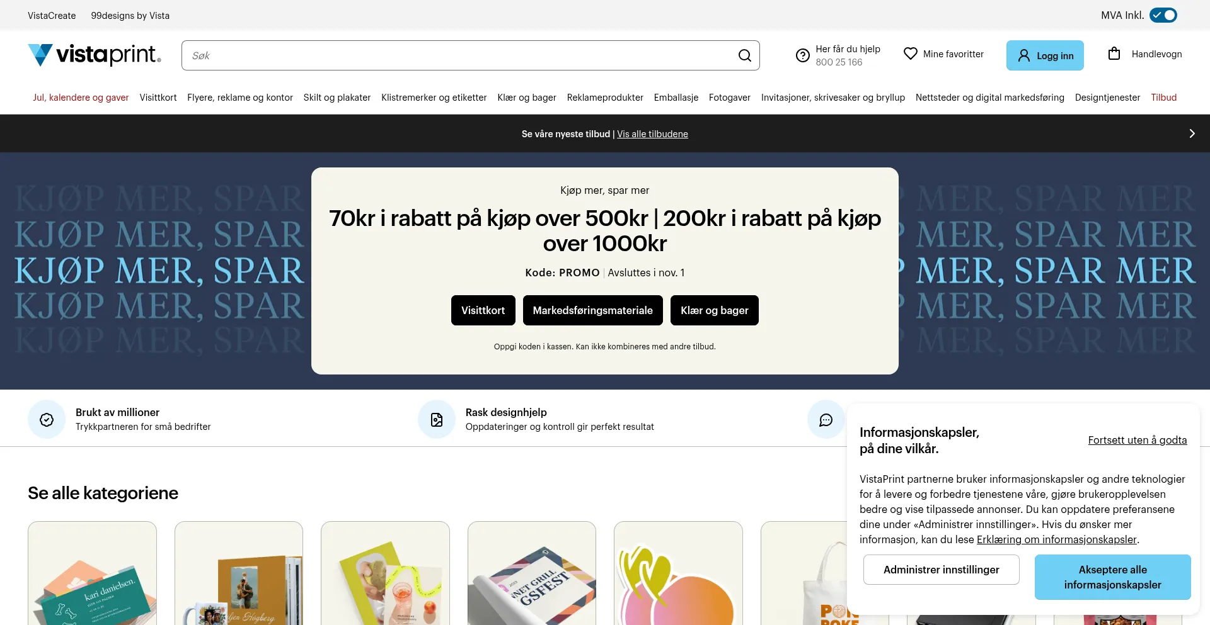Open the photo book and mug category thumbnail
This screenshot has height=625, width=1210.
[239, 573]
